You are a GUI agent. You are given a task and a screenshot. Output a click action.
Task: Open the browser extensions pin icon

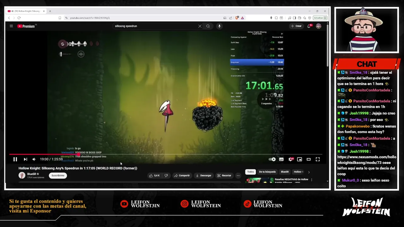point(271,18)
